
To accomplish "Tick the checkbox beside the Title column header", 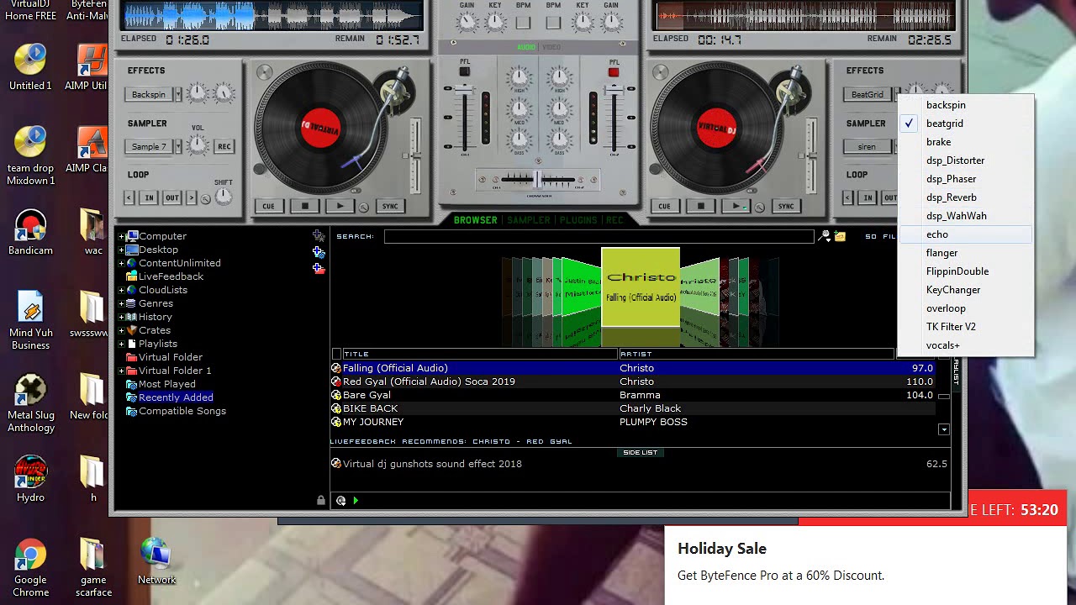I will coord(336,354).
